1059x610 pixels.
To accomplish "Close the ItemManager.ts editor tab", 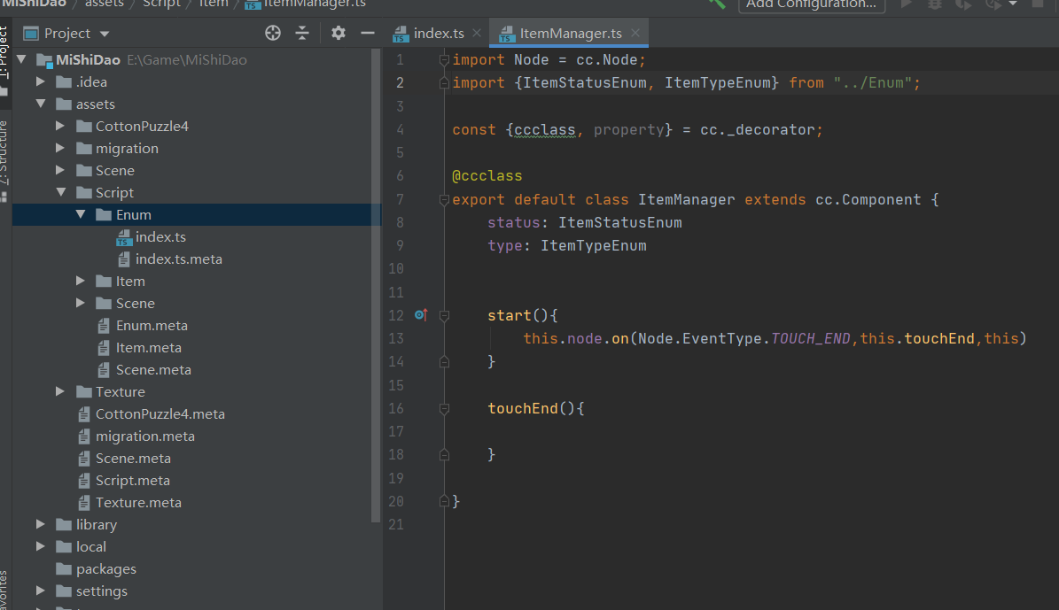I will point(637,34).
